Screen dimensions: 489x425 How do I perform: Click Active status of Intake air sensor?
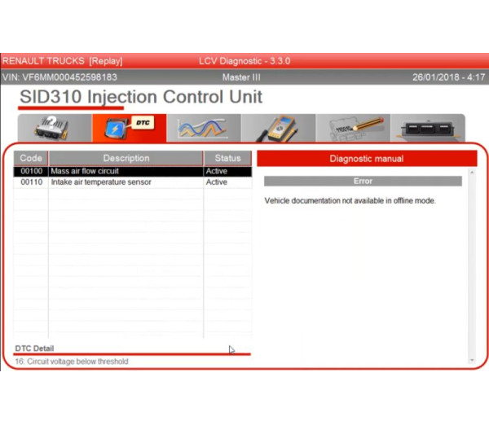(217, 183)
